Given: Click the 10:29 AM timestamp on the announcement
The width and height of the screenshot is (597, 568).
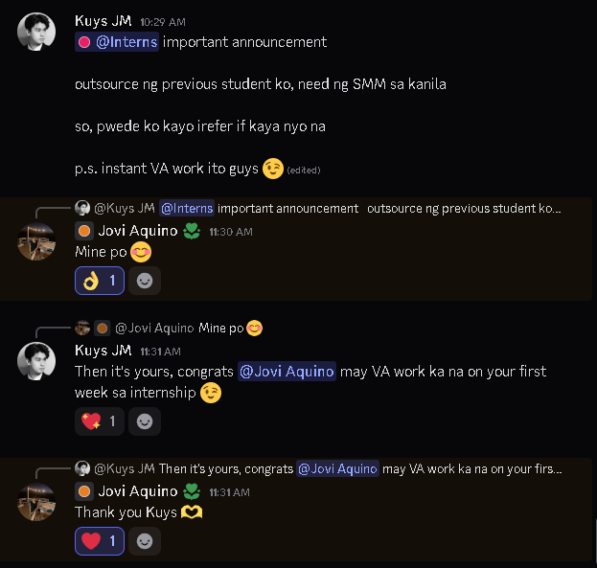Looking at the screenshot, I should coord(163,21).
